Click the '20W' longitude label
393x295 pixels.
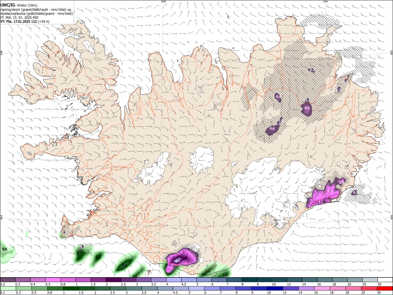[163, 2]
